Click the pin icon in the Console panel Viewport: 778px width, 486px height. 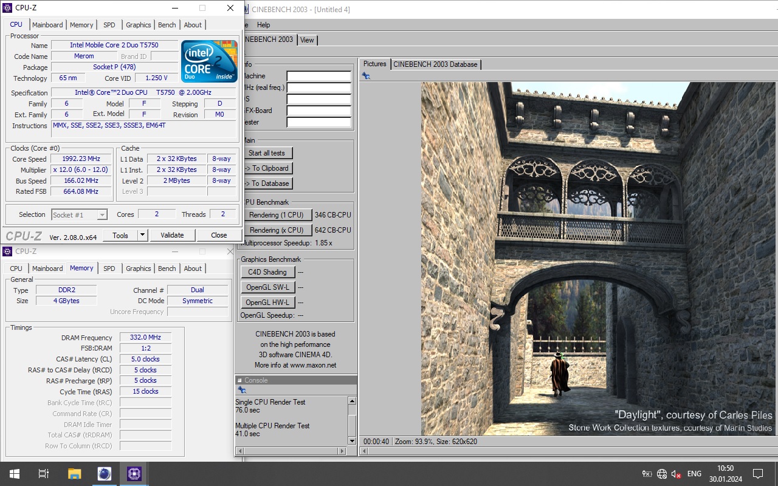click(x=241, y=390)
